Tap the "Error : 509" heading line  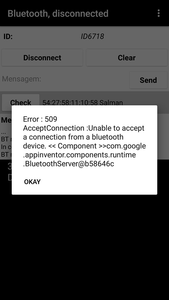coord(40,119)
